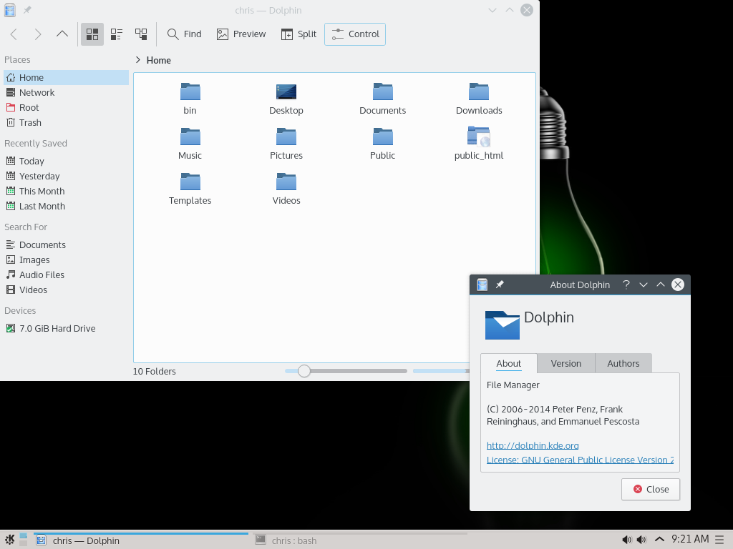733x549 pixels.
Task: Switch to the Authors tab
Action: click(x=623, y=363)
